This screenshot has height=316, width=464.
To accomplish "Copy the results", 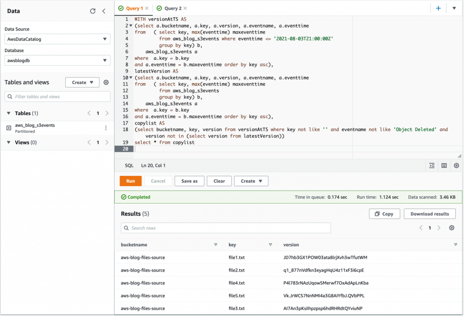I will coord(384,214).
